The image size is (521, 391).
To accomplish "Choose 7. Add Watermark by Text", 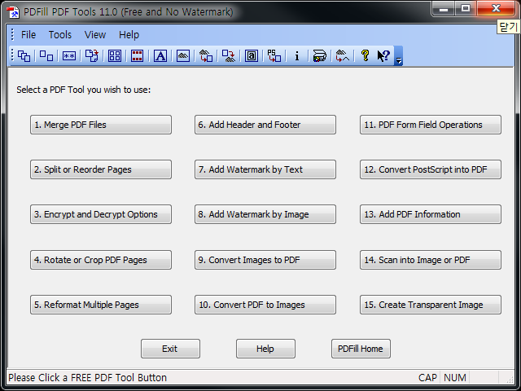I will point(265,169).
